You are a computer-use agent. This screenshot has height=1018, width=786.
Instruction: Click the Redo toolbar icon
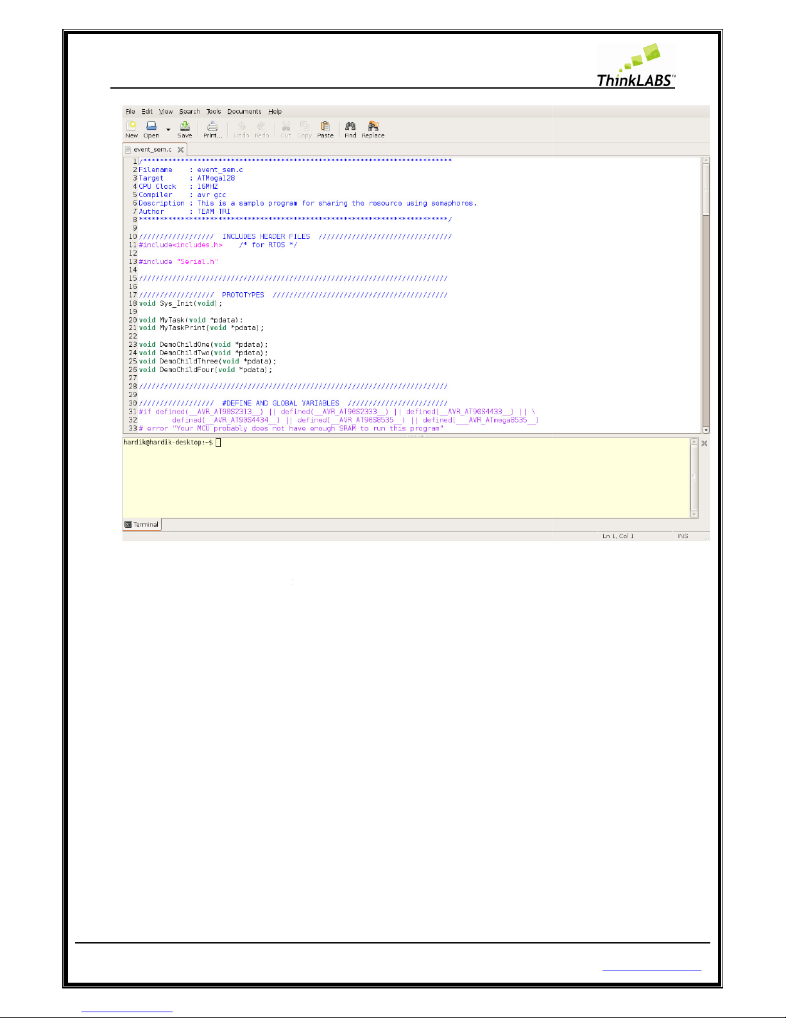tap(261, 129)
